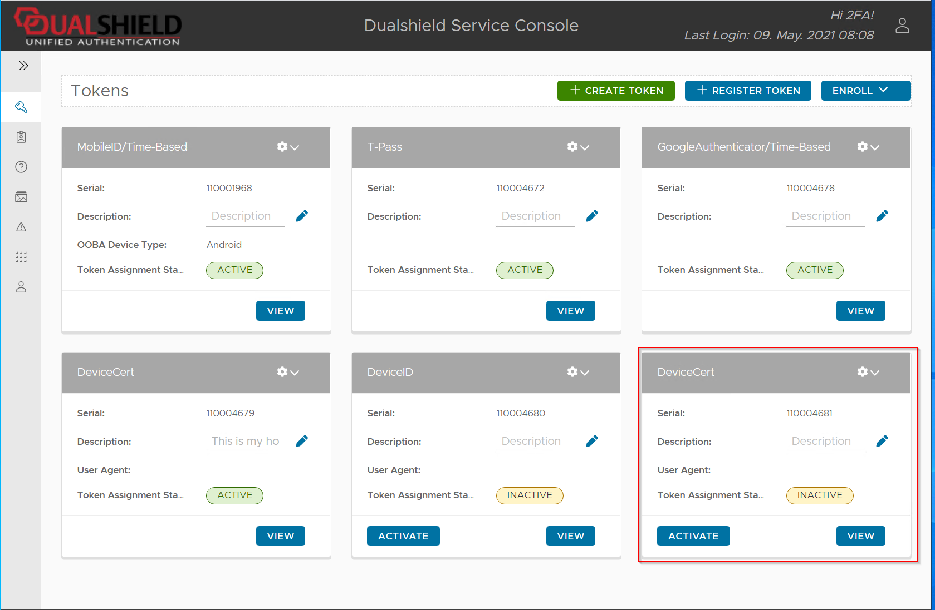
Task: Open the ID badge icon in sidebar
Action: coord(21,137)
